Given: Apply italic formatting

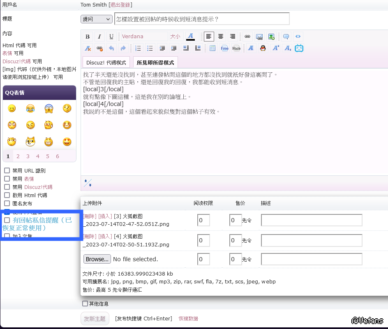Looking at the screenshot, I should (x=99, y=37).
